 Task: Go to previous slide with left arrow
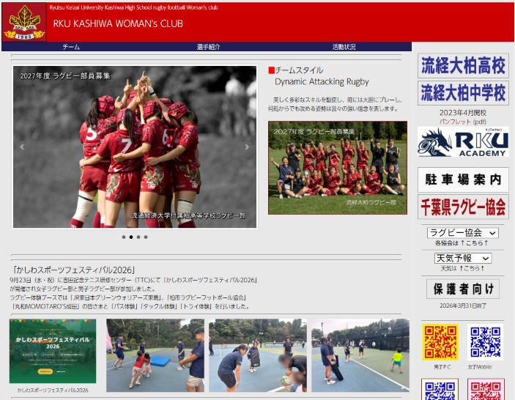point(22,147)
